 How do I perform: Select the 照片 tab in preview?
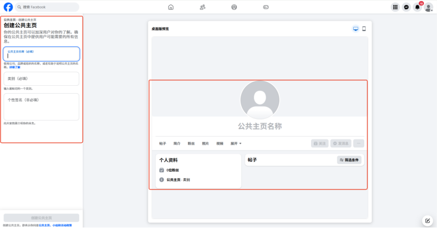pyautogui.click(x=206, y=143)
